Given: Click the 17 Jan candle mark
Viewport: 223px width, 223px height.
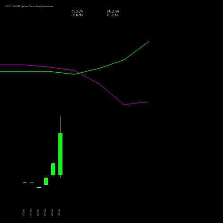Looking at the screenshot, I should [x=25, y=183].
